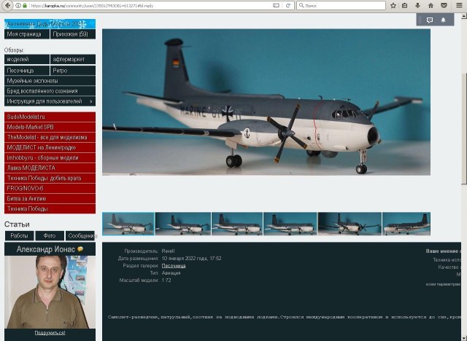The height and width of the screenshot is (341, 467).
Task: Click the padlock site security icon
Action: pos(23,5)
